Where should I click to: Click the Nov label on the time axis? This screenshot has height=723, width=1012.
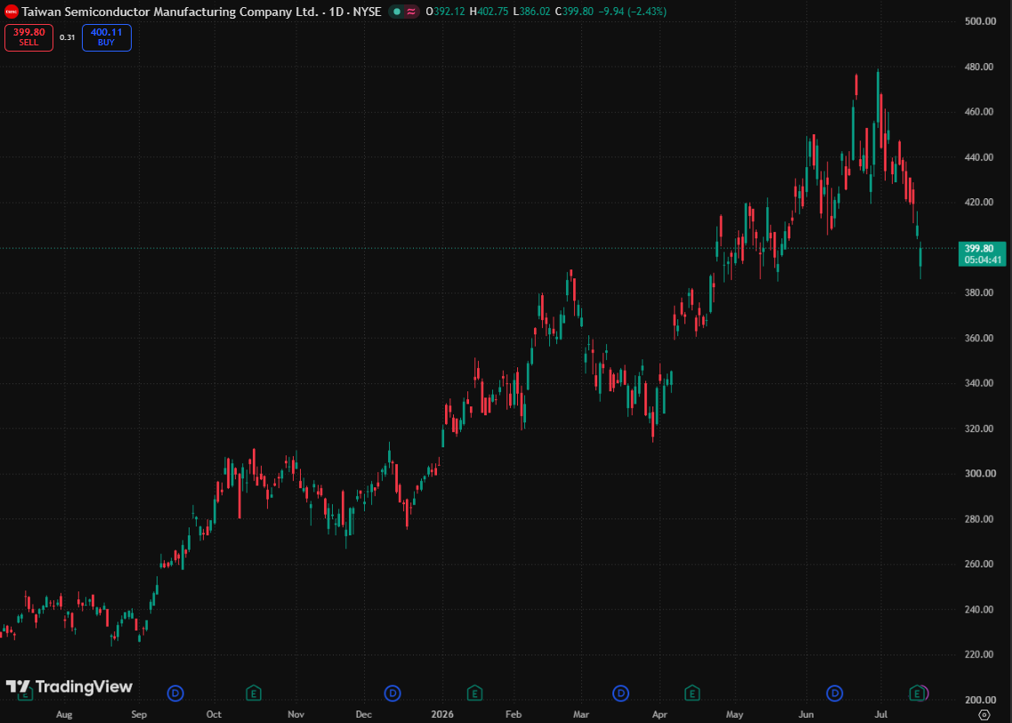click(296, 715)
